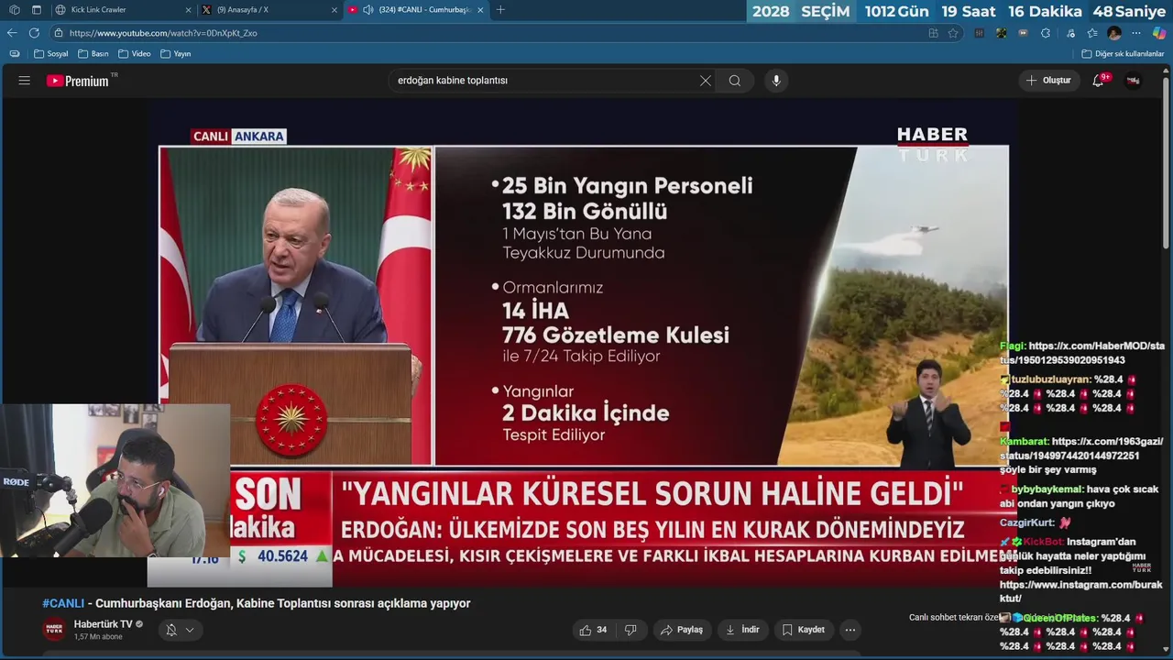This screenshot has width=1173, height=660.
Task: Run search with the magnifier button
Action: coord(735,81)
